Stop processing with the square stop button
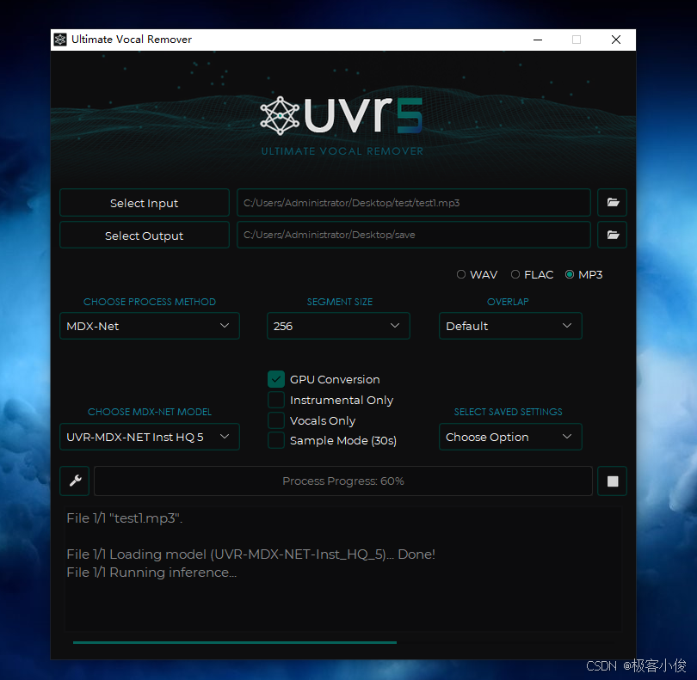 612,481
